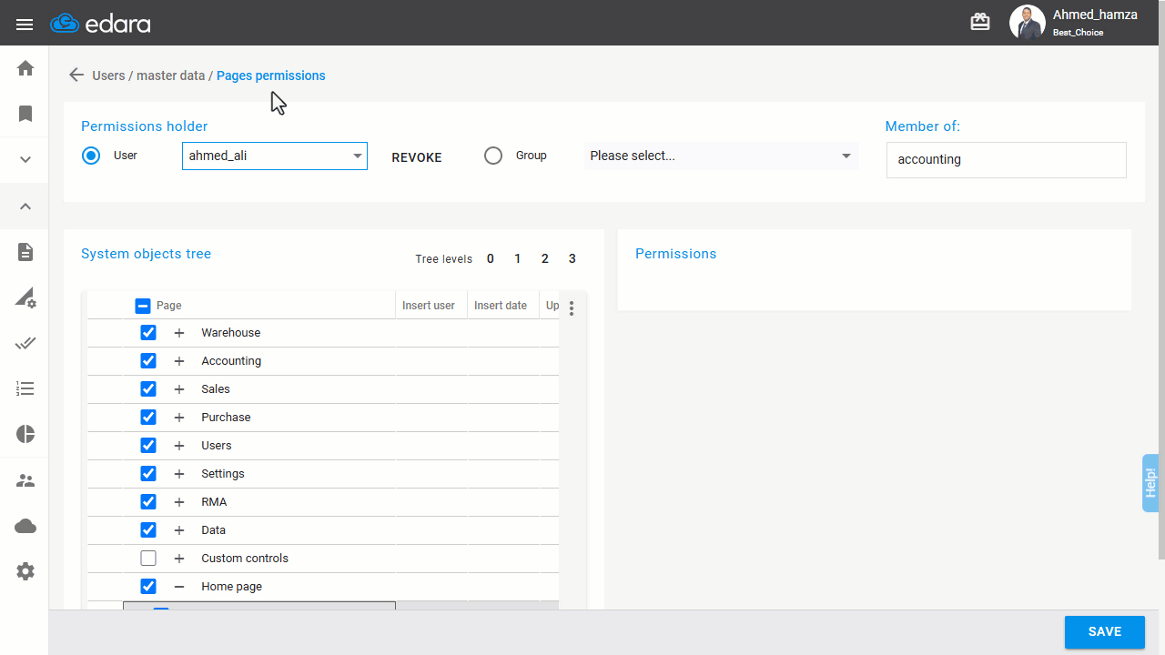Expand the Data tree node
The image size is (1165, 655).
[179, 530]
